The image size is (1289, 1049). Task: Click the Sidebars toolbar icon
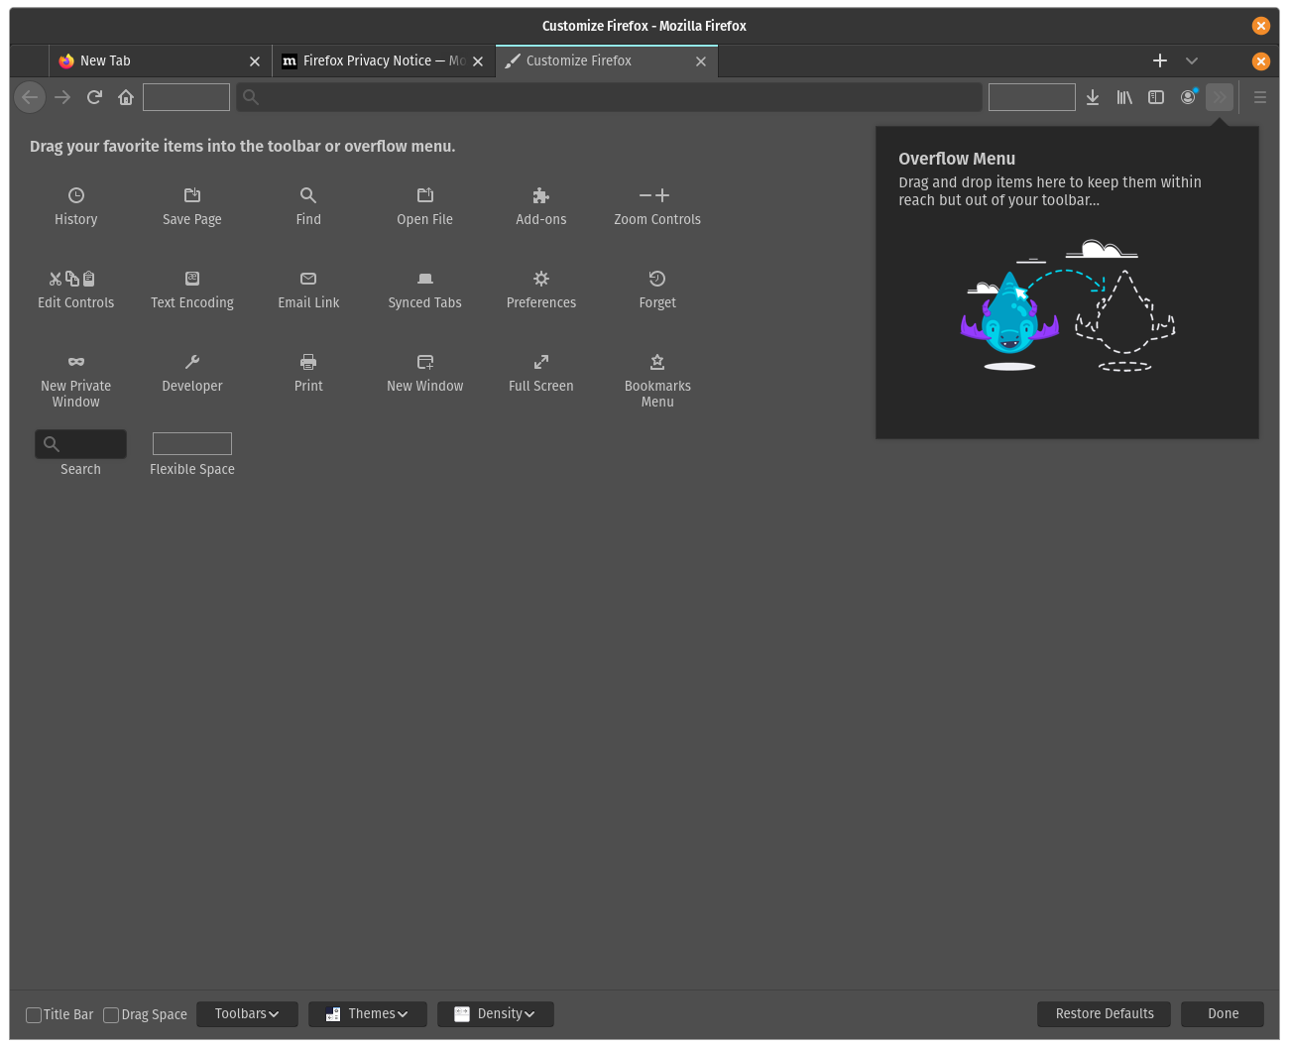(x=1156, y=97)
